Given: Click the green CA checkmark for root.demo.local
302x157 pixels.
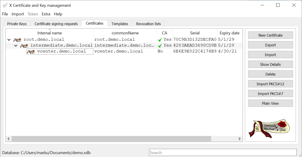Looking at the screenshot, I should tap(160, 39).
